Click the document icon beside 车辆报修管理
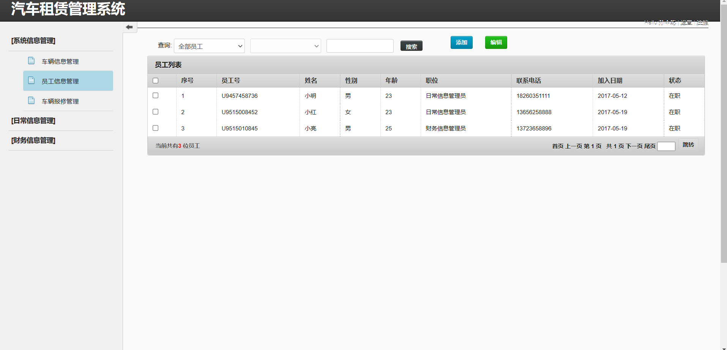Screen dimensions: 727x350 pos(32,100)
